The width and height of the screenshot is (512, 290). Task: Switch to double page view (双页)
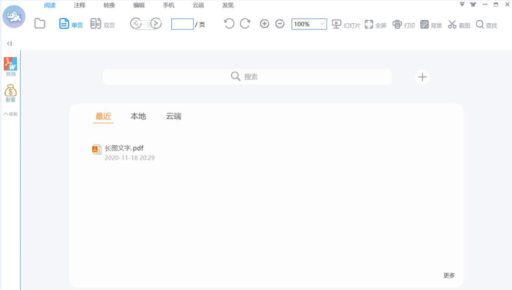coord(103,24)
